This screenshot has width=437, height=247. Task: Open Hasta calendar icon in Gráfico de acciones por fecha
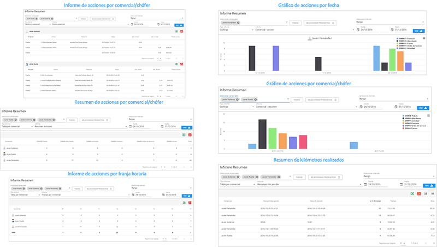392,30
